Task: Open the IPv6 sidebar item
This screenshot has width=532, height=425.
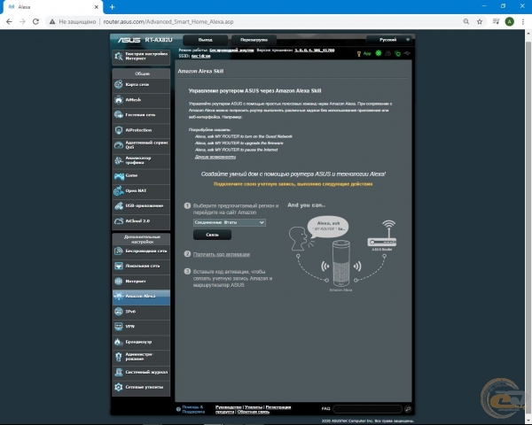Action: point(141,312)
